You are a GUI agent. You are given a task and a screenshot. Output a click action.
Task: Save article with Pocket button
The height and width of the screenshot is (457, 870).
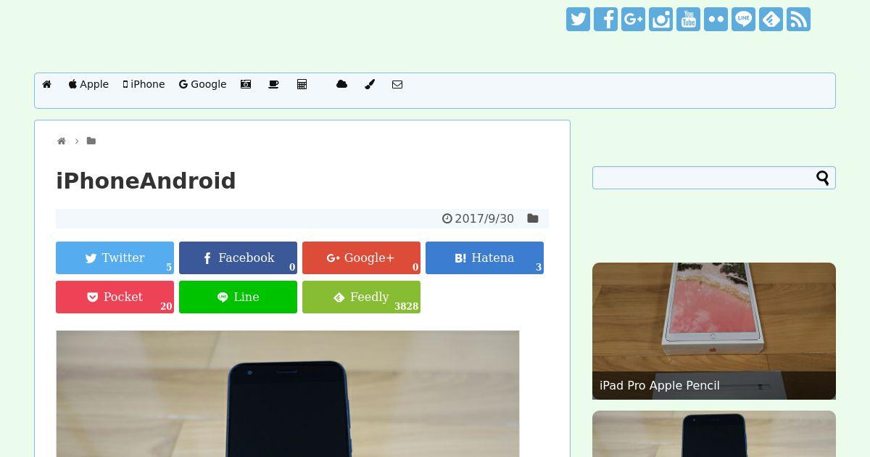[115, 297]
